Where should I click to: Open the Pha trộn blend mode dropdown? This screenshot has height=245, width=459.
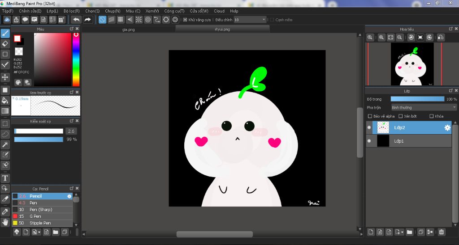tap(424, 107)
